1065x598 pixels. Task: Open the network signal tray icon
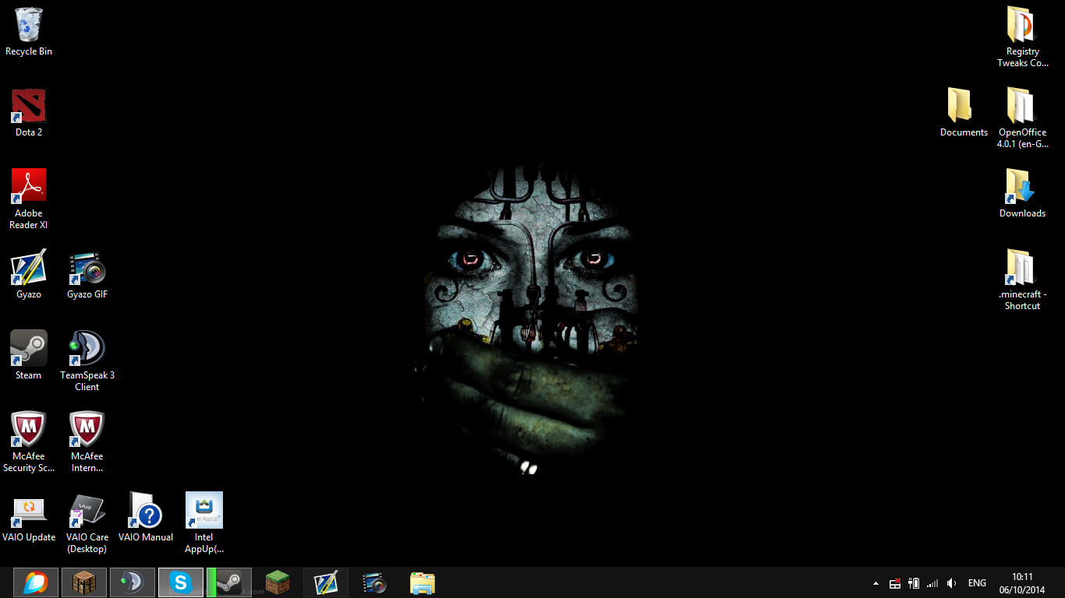tap(932, 583)
